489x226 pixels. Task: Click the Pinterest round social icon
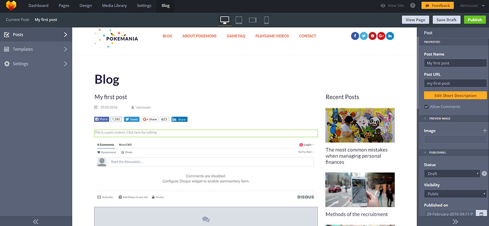(372, 36)
